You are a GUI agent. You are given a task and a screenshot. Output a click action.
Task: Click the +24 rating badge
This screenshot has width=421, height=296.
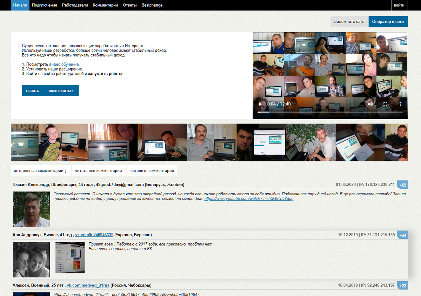point(402,235)
